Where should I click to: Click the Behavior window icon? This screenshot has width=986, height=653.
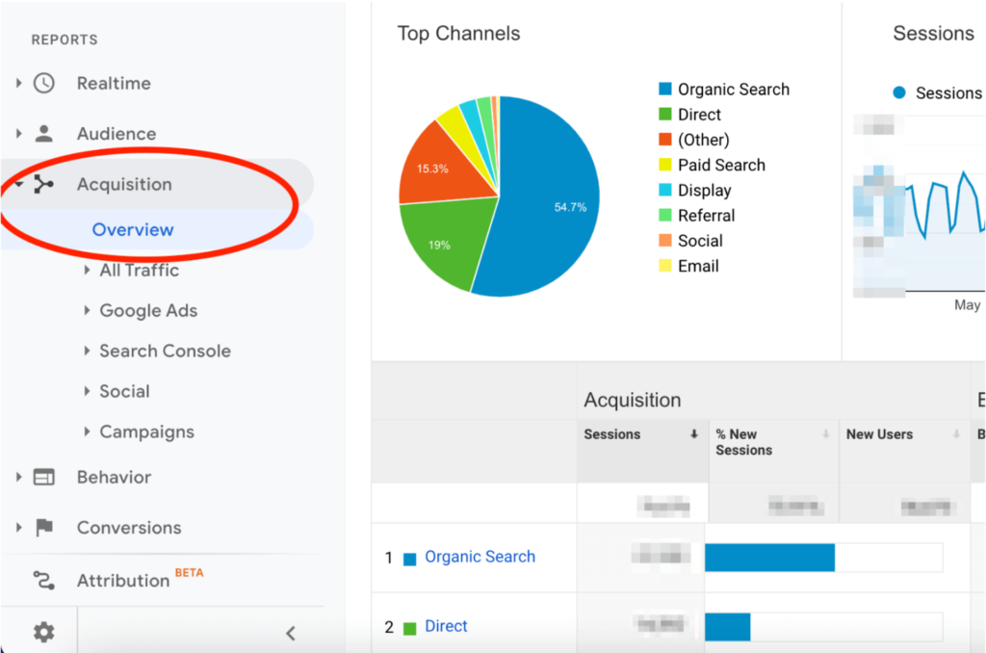click(x=44, y=477)
